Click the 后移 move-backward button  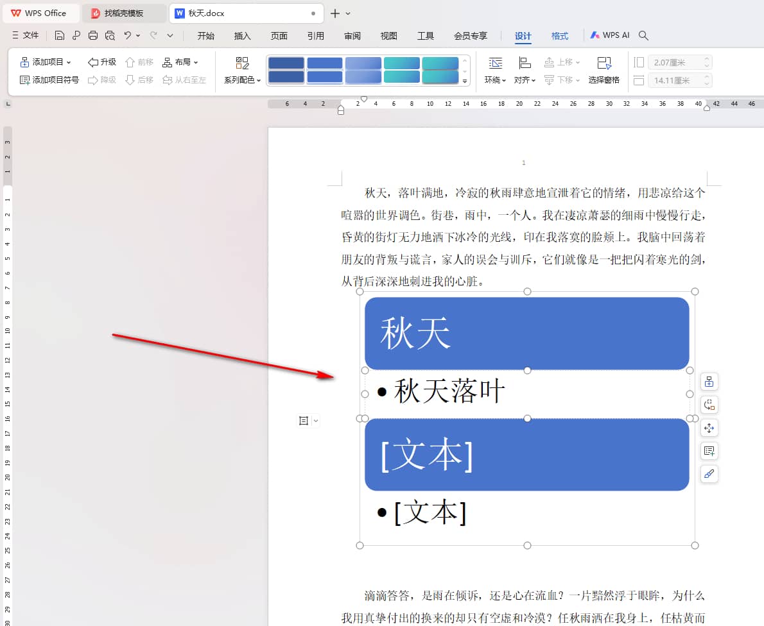click(x=139, y=80)
